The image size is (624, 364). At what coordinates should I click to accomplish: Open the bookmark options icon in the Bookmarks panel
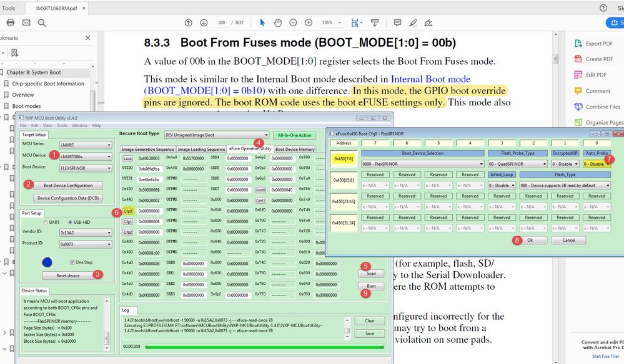click(x=15, y=53)
